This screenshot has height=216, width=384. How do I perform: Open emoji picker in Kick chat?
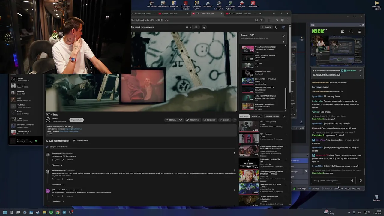[352, 180]
